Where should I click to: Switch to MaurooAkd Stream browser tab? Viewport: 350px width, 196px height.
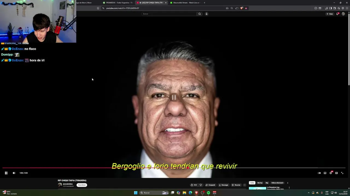185,3
